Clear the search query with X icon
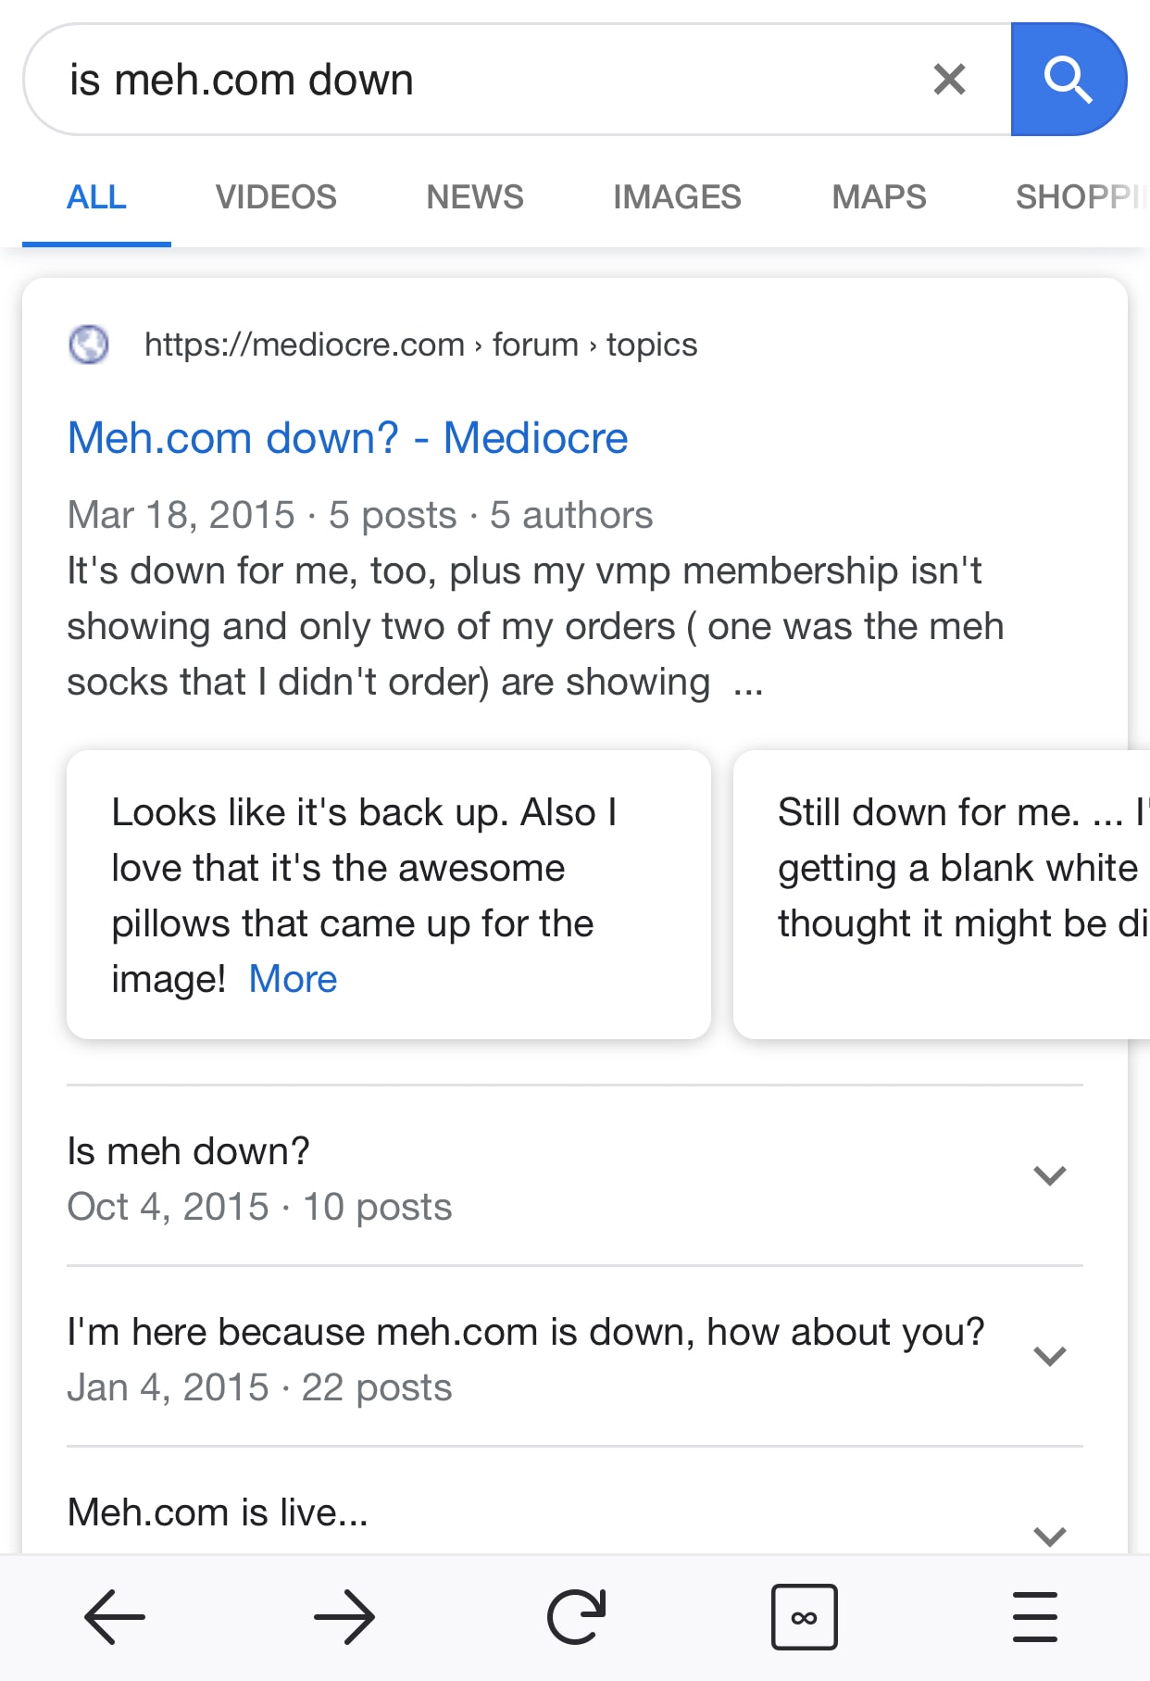 click(x=949, y=80)
